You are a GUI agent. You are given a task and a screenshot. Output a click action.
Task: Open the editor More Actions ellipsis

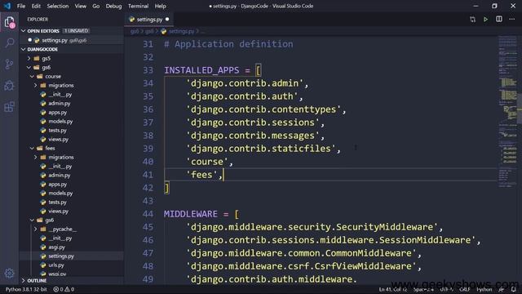[x=512, y=20]
